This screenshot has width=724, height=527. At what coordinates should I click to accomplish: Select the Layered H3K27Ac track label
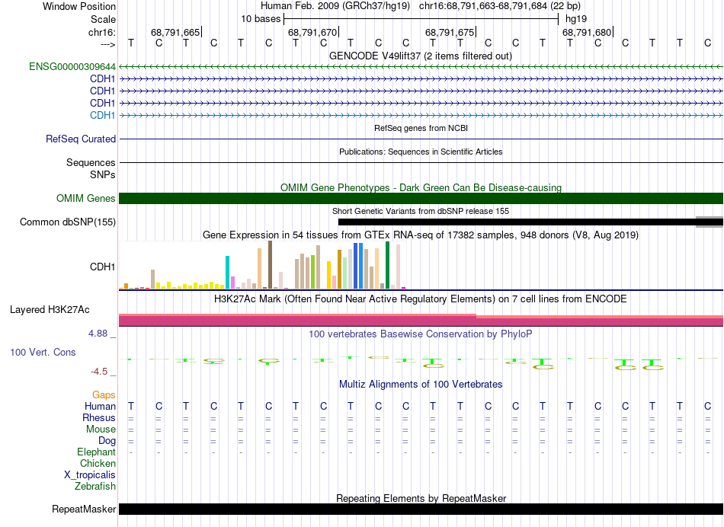coord(50,310)
